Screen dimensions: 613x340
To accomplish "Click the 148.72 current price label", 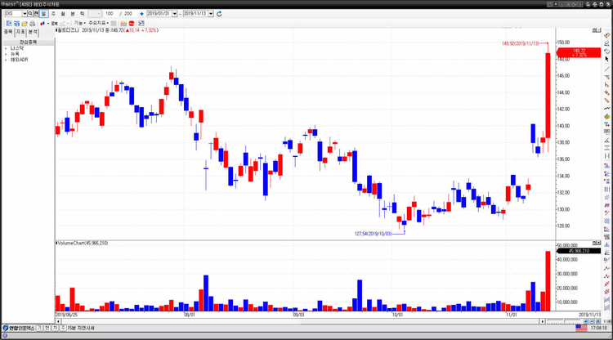I will (x=579, y=52).
